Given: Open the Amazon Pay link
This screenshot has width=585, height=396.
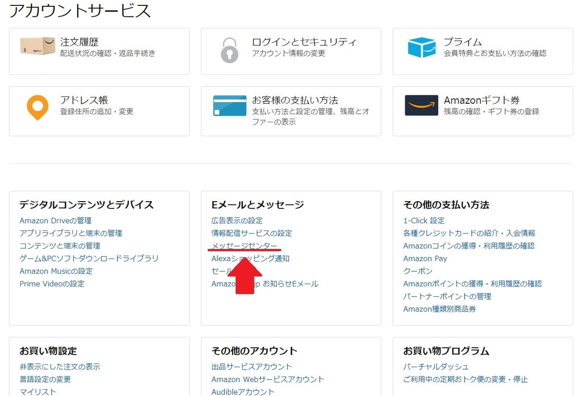Looking at the screenshot, I should tap(425, 259).
